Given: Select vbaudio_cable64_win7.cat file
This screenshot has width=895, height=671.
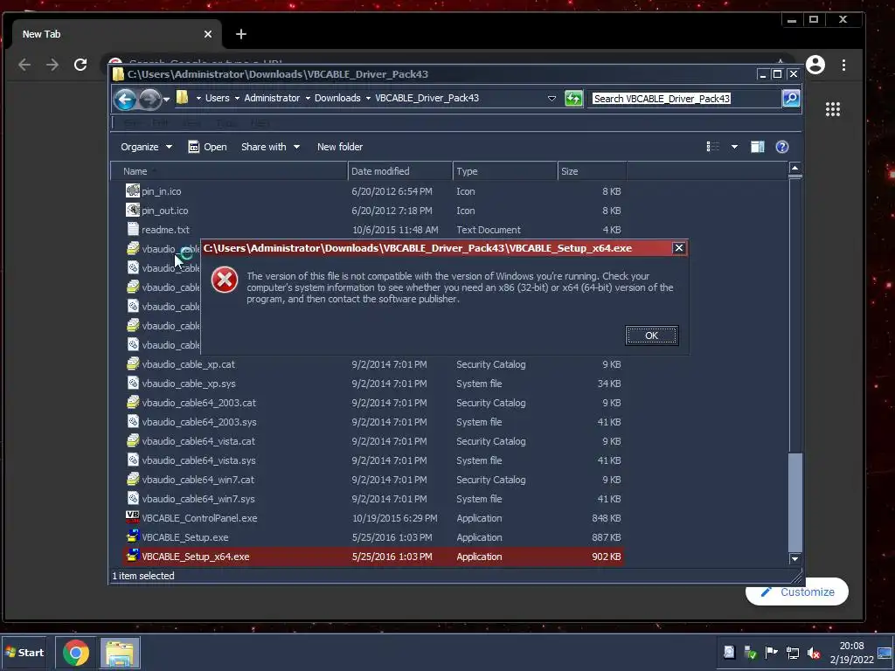Looking at the screenshot, I should [373, 480].
